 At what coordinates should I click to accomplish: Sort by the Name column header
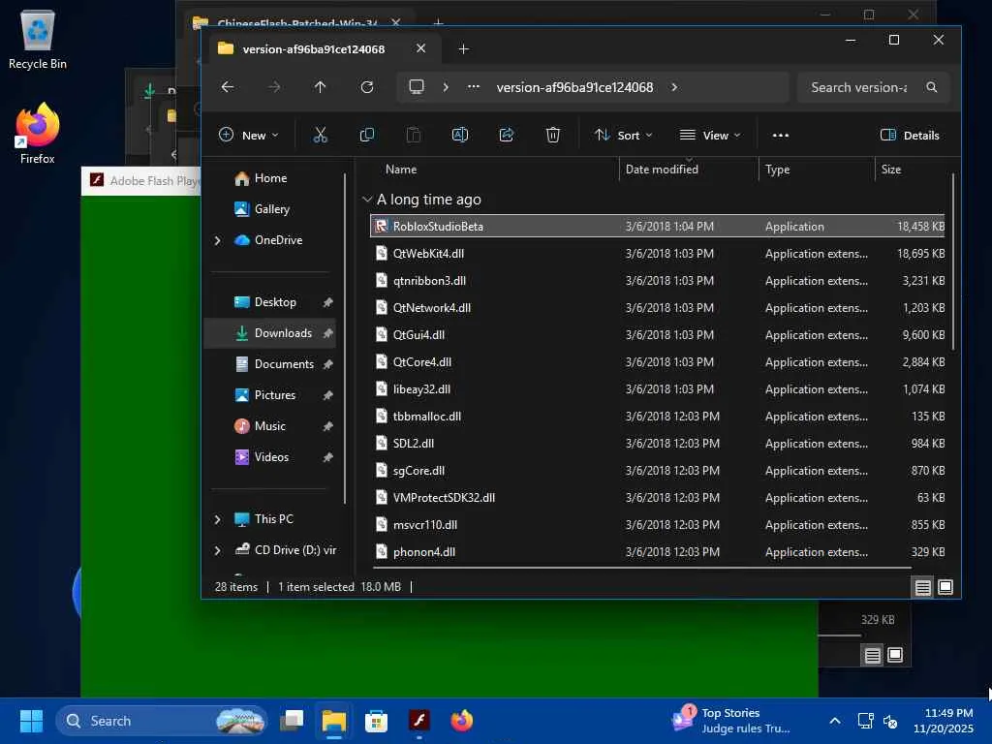pyautogui.click(x=400, y=170)
